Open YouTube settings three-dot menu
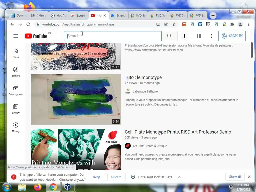Screen dimensions: 256x192 click(x=211, y=36)
